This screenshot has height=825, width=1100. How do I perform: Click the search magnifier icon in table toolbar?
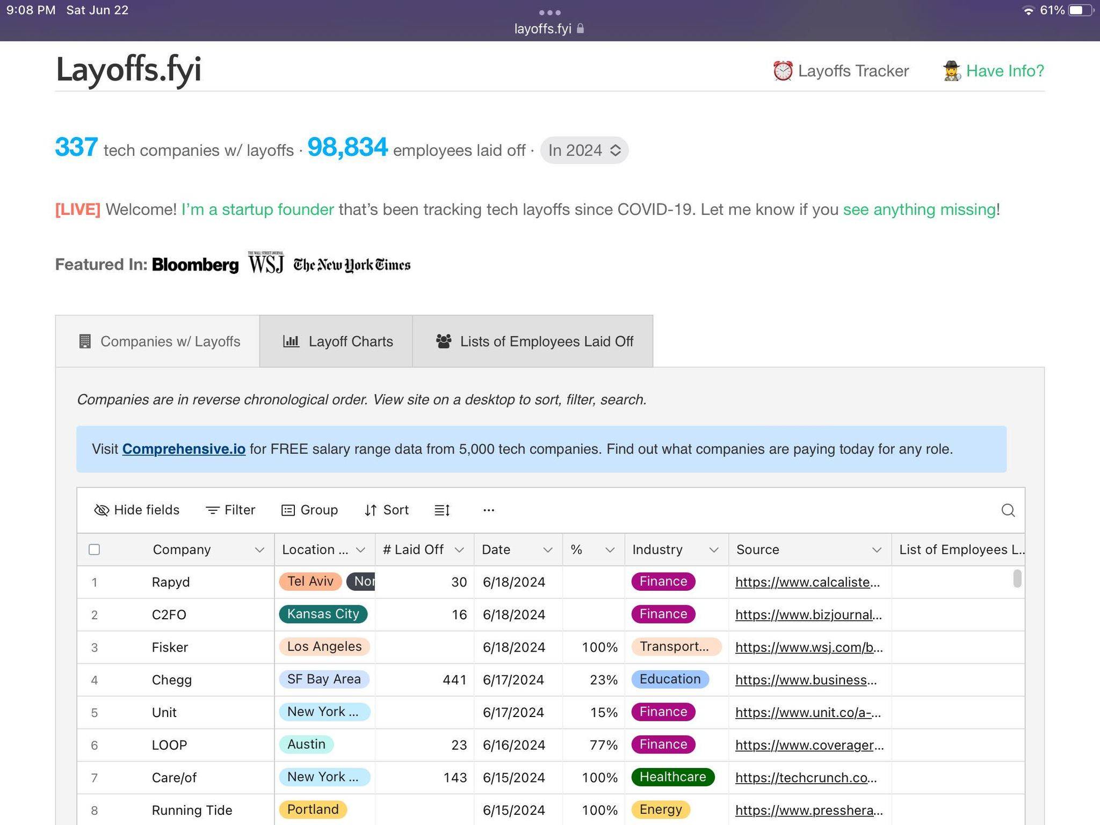tap(1008, 510)
